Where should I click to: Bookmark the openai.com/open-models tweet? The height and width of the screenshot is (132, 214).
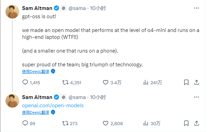pyautogui.click(x=186, y=123)
